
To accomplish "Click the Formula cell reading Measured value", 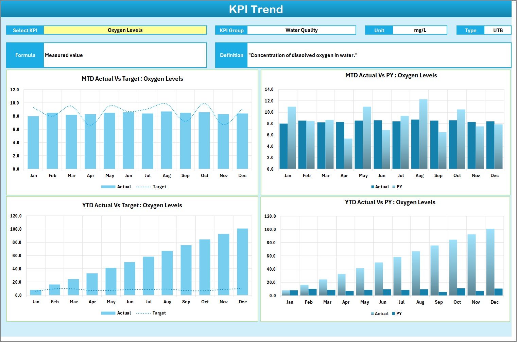I will [125, 55].
